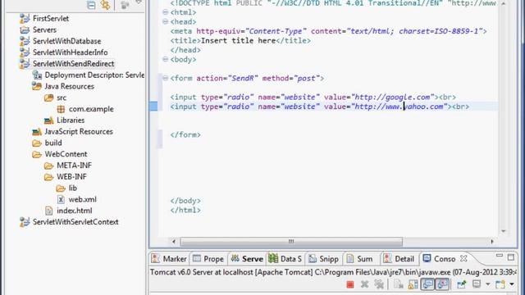The image size is (525, 295).
Task: Switch to the Properties tab
Action: pyautogui.click(x=208, y=259)
